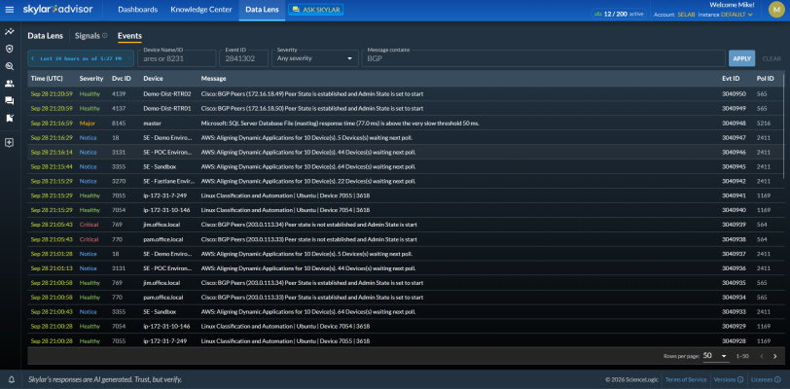The height and width of the screenshot is (389, 790).
Task: Click the Versions info icon
Action: pos(740,380)
